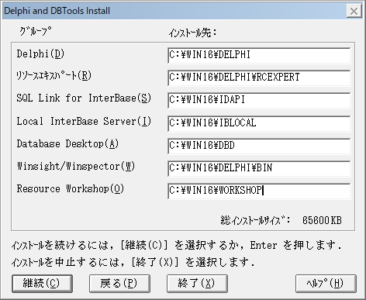Click the インストール先 column header

[x=192, y=33]
